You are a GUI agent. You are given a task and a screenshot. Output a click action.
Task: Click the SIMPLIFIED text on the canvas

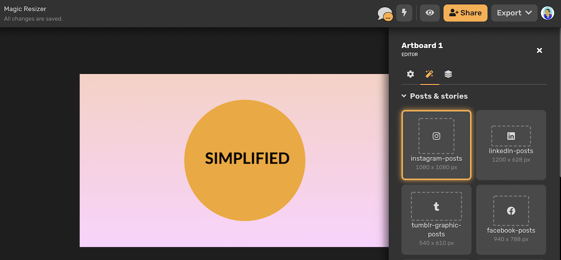tap(247, 158)
